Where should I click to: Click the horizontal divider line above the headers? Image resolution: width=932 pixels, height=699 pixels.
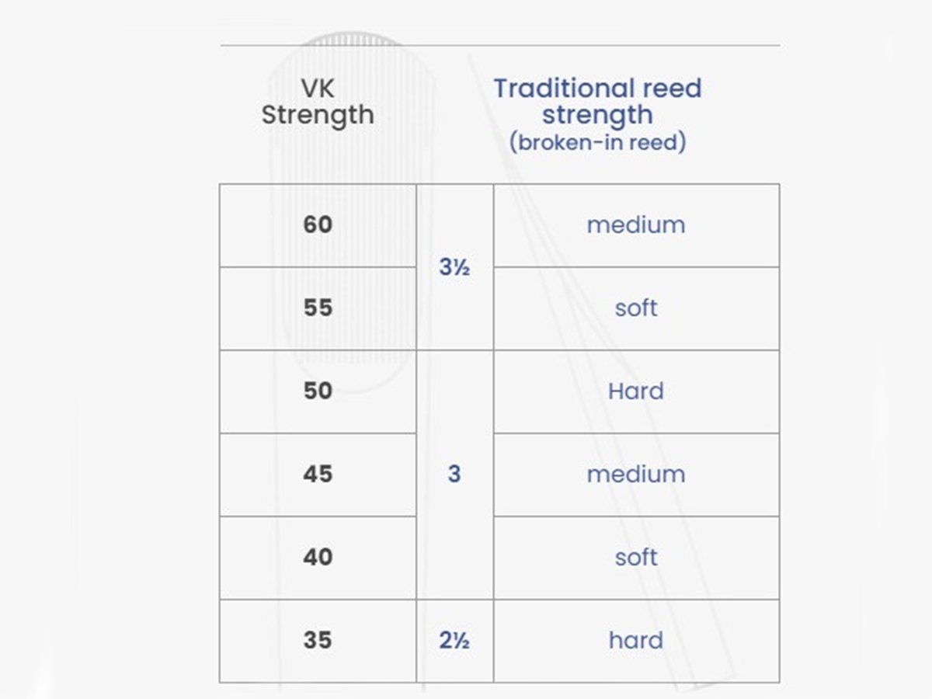click(500, 46)
